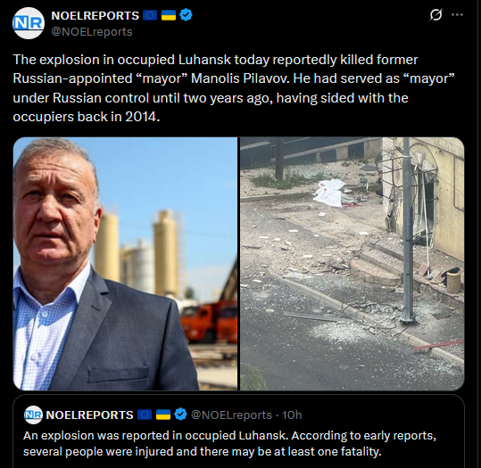Click the EU flag next to NOELREPORTS
The image size is (481, 468).
click(150, 15)
